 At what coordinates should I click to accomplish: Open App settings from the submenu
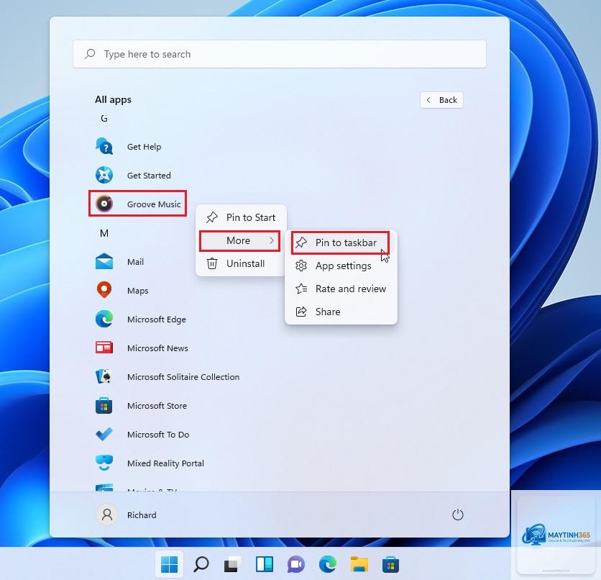tap(341, 266)
